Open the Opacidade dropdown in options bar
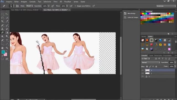Screen dimensions: 177x100 click(49, 6)
